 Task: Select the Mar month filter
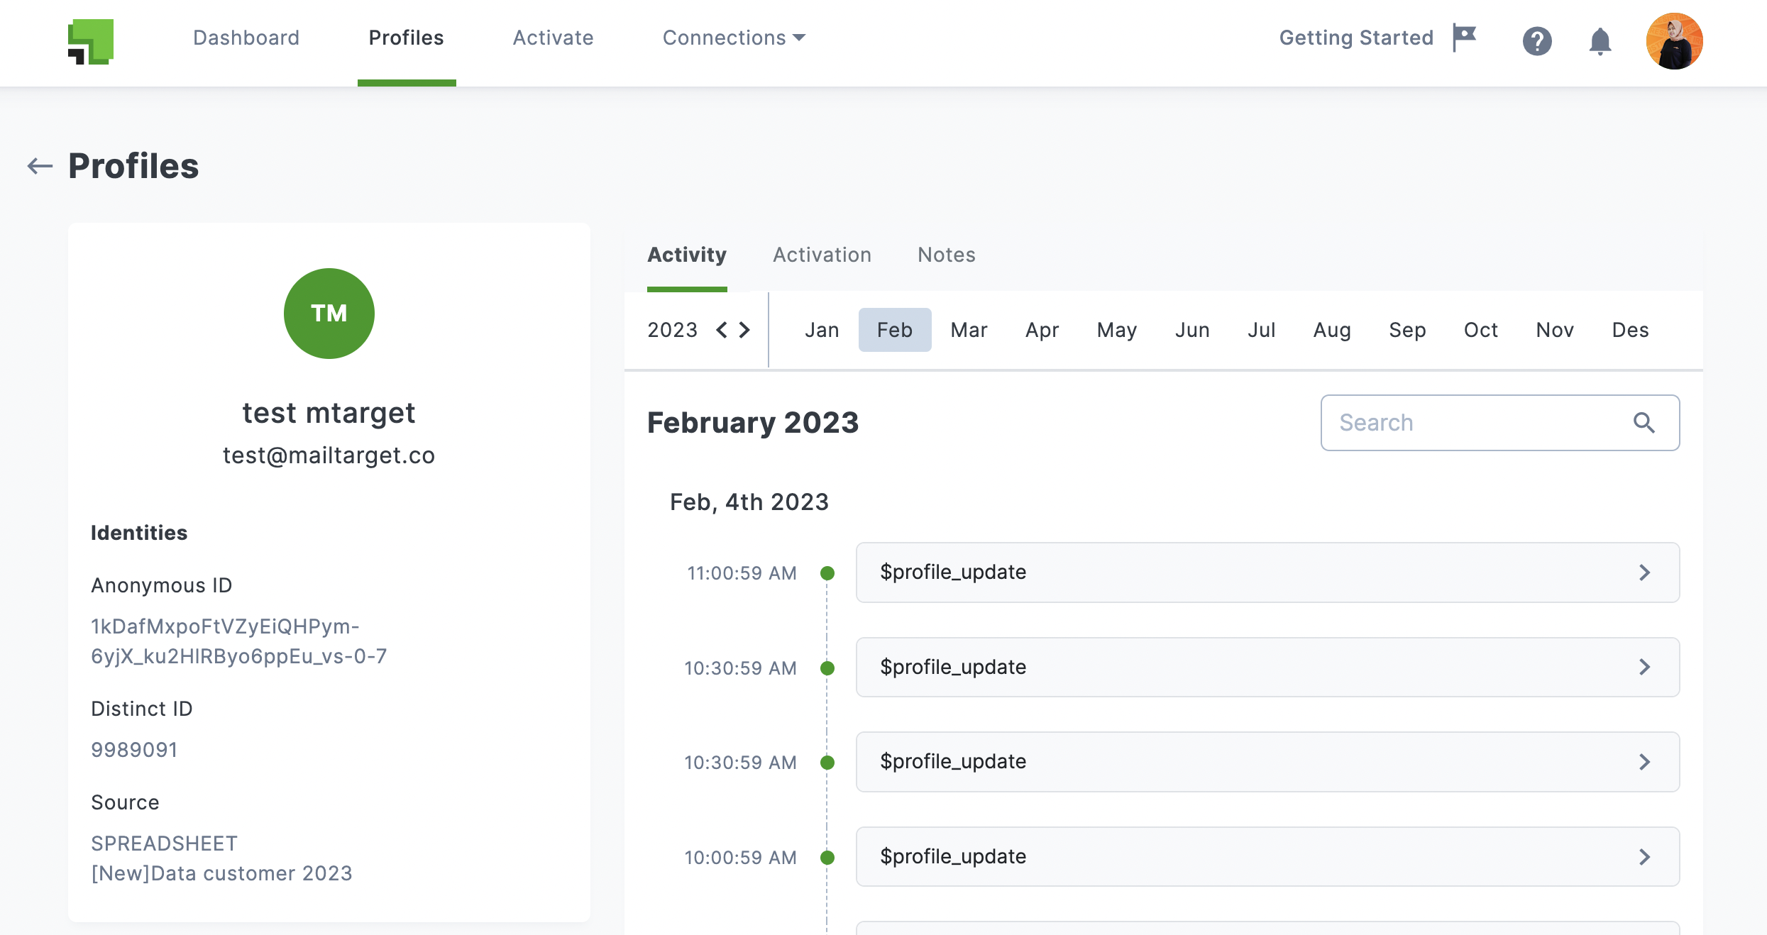tap(969, 330)
